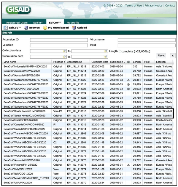Image resolution: width=178 pixels, height=187 pixels.
Task: Open the Submission date start calendar picker
Action: (64, 57)
